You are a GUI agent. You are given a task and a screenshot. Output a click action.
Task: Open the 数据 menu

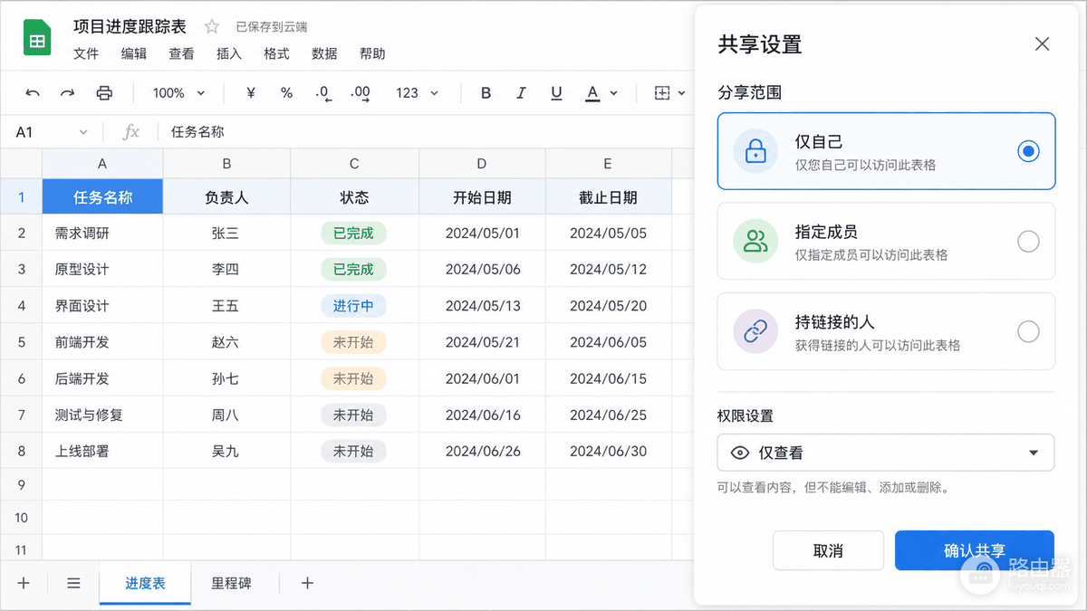click(324, 53)
